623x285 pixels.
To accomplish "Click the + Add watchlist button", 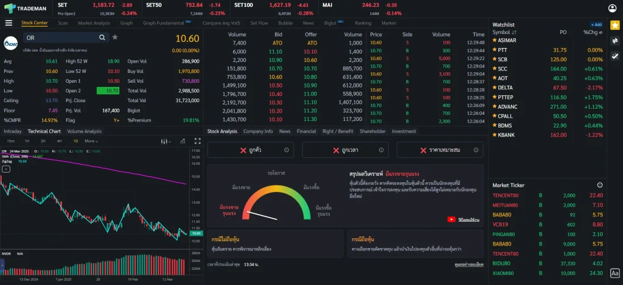I will [596, 25].
